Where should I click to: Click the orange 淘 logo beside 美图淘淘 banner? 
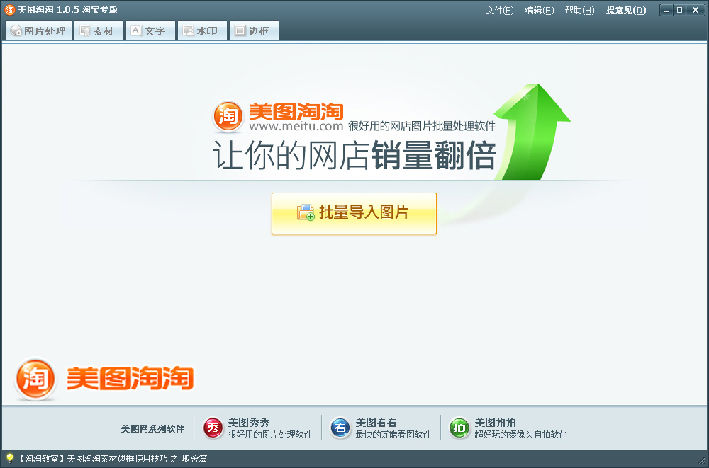228,117
